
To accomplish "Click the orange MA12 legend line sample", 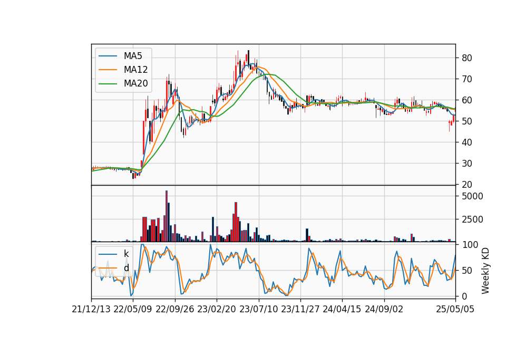I will tap(108, 70).
